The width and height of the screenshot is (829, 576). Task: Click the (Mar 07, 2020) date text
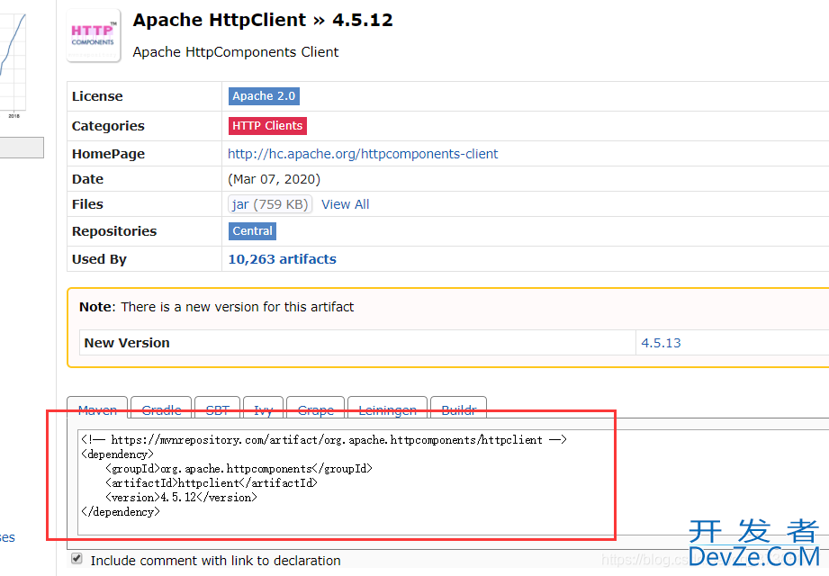coord(274,179)
